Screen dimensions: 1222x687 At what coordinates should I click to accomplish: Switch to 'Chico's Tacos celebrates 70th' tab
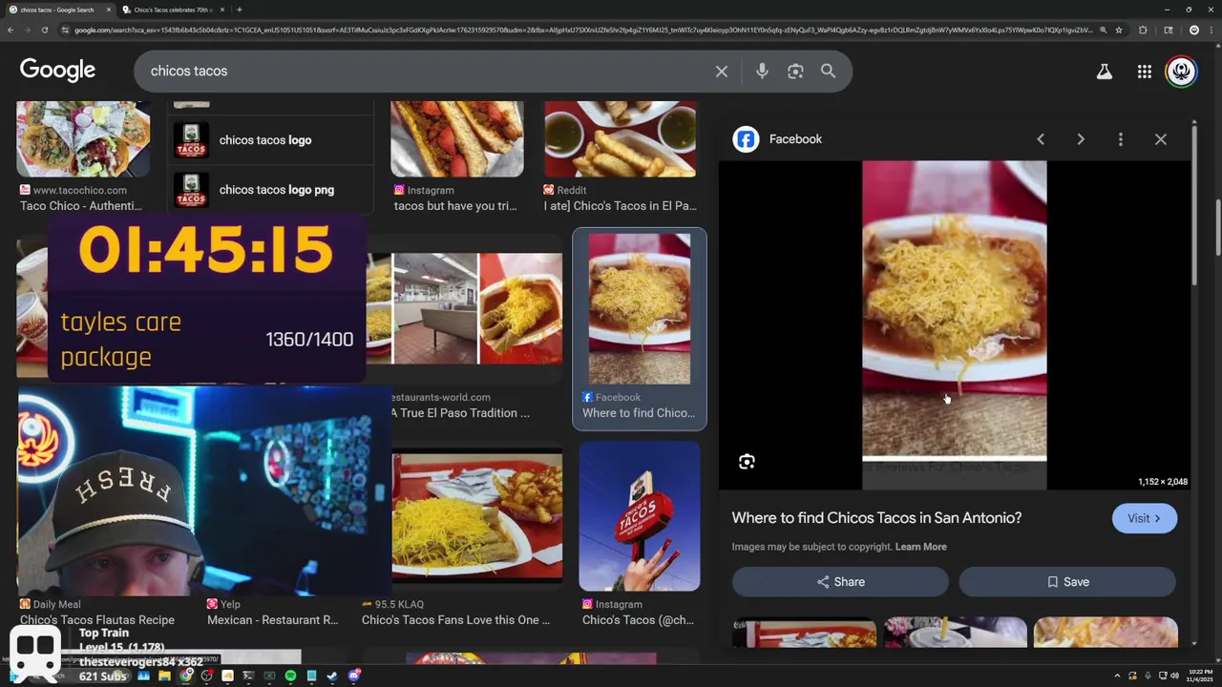(172, 10)
